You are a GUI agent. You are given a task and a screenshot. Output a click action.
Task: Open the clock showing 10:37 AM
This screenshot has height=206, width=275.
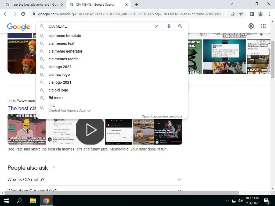252,201
